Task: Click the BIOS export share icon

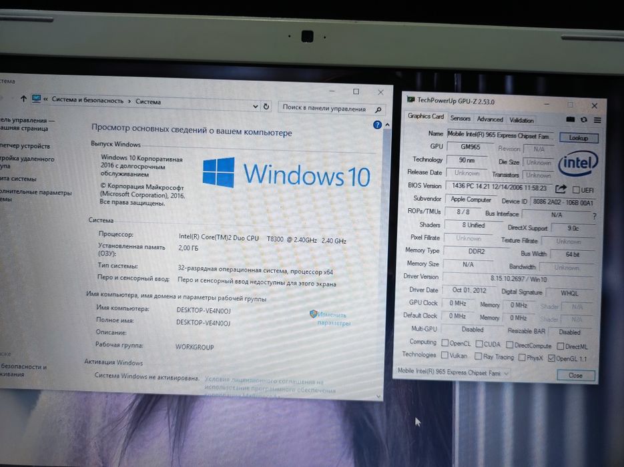Action: (561, 189)
